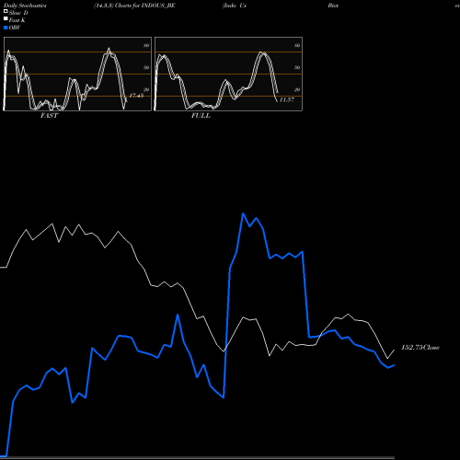Click the 'Charts for INDOUS_BE' heading
The image size is (460, 460).
pyautogui.click(x=145, y=6)
